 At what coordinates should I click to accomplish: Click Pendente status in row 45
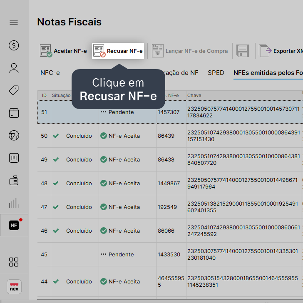(x=117, y=254)
